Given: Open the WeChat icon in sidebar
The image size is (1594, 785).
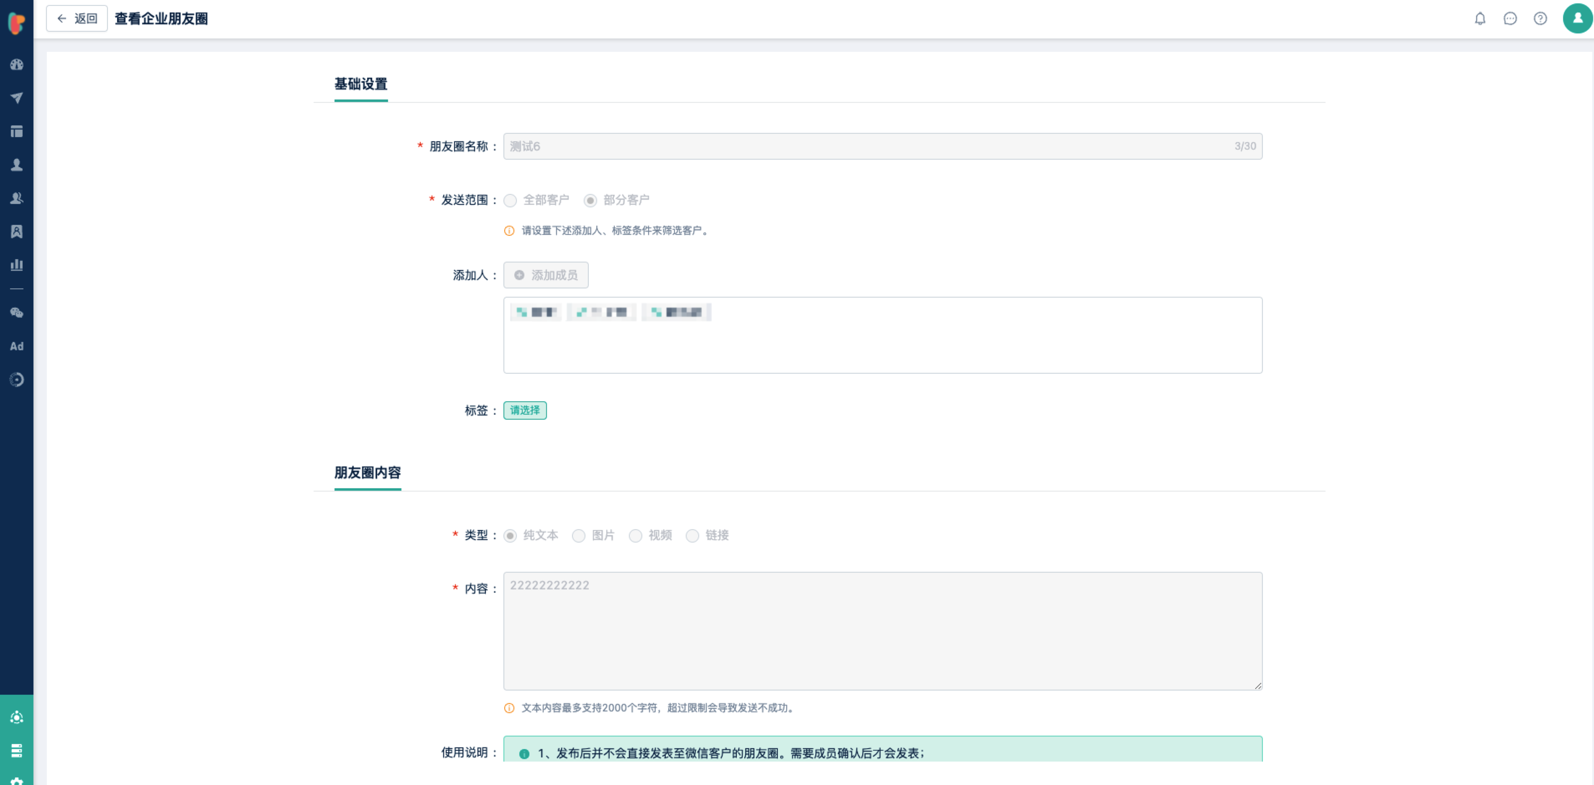Looking at the screenshot, I should [x=17, y=313].
